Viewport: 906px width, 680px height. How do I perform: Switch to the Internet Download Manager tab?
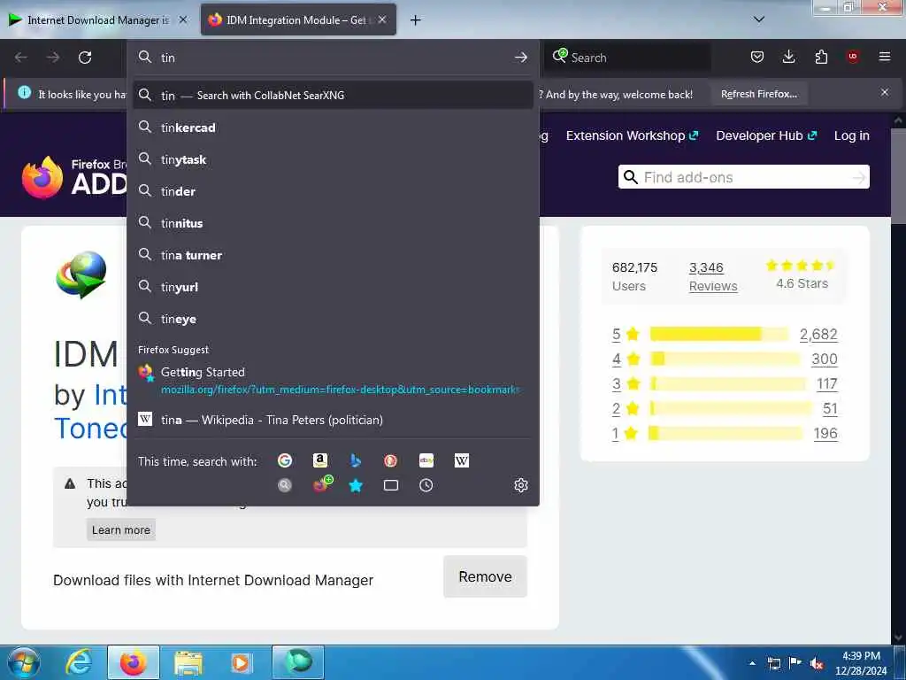pos(98,20)
